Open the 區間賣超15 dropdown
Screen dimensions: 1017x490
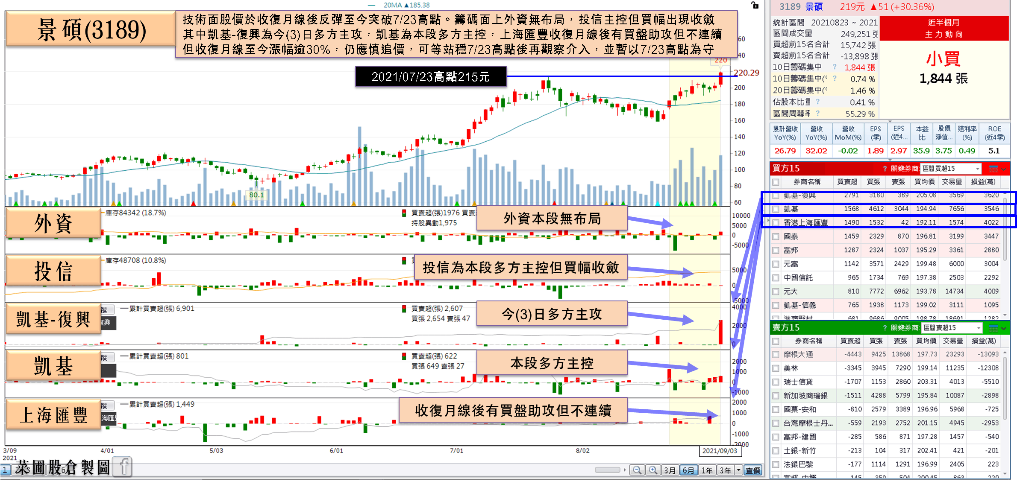point(951,328)
